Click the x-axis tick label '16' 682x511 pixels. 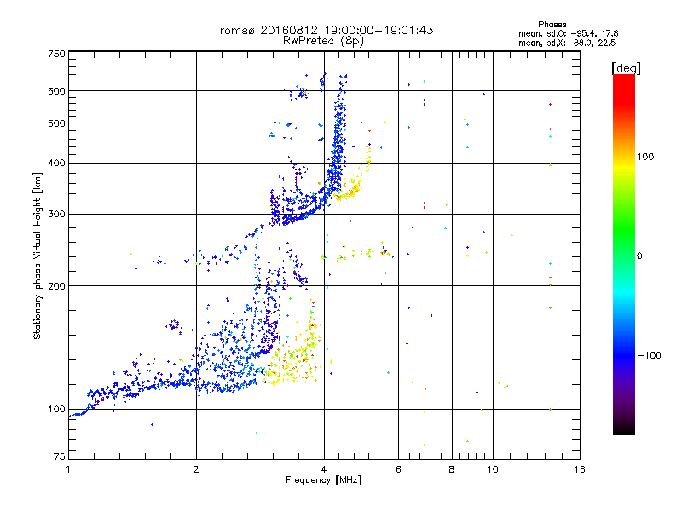pyautogui.click(x=580, y=469)
